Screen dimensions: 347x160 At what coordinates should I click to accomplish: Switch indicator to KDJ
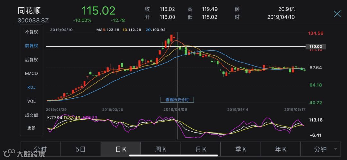point(31,88)
